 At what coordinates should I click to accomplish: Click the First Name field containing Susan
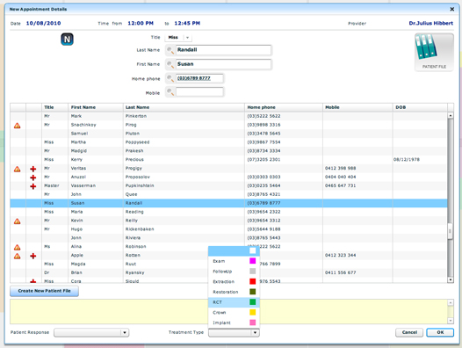223,64
